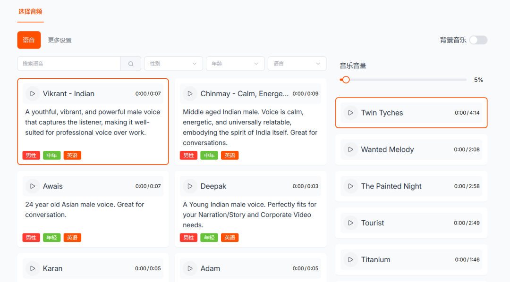Screen dimensions: 510x282
Task: Click the 英语 tag on Chinmay card
Action: point(229,155)
